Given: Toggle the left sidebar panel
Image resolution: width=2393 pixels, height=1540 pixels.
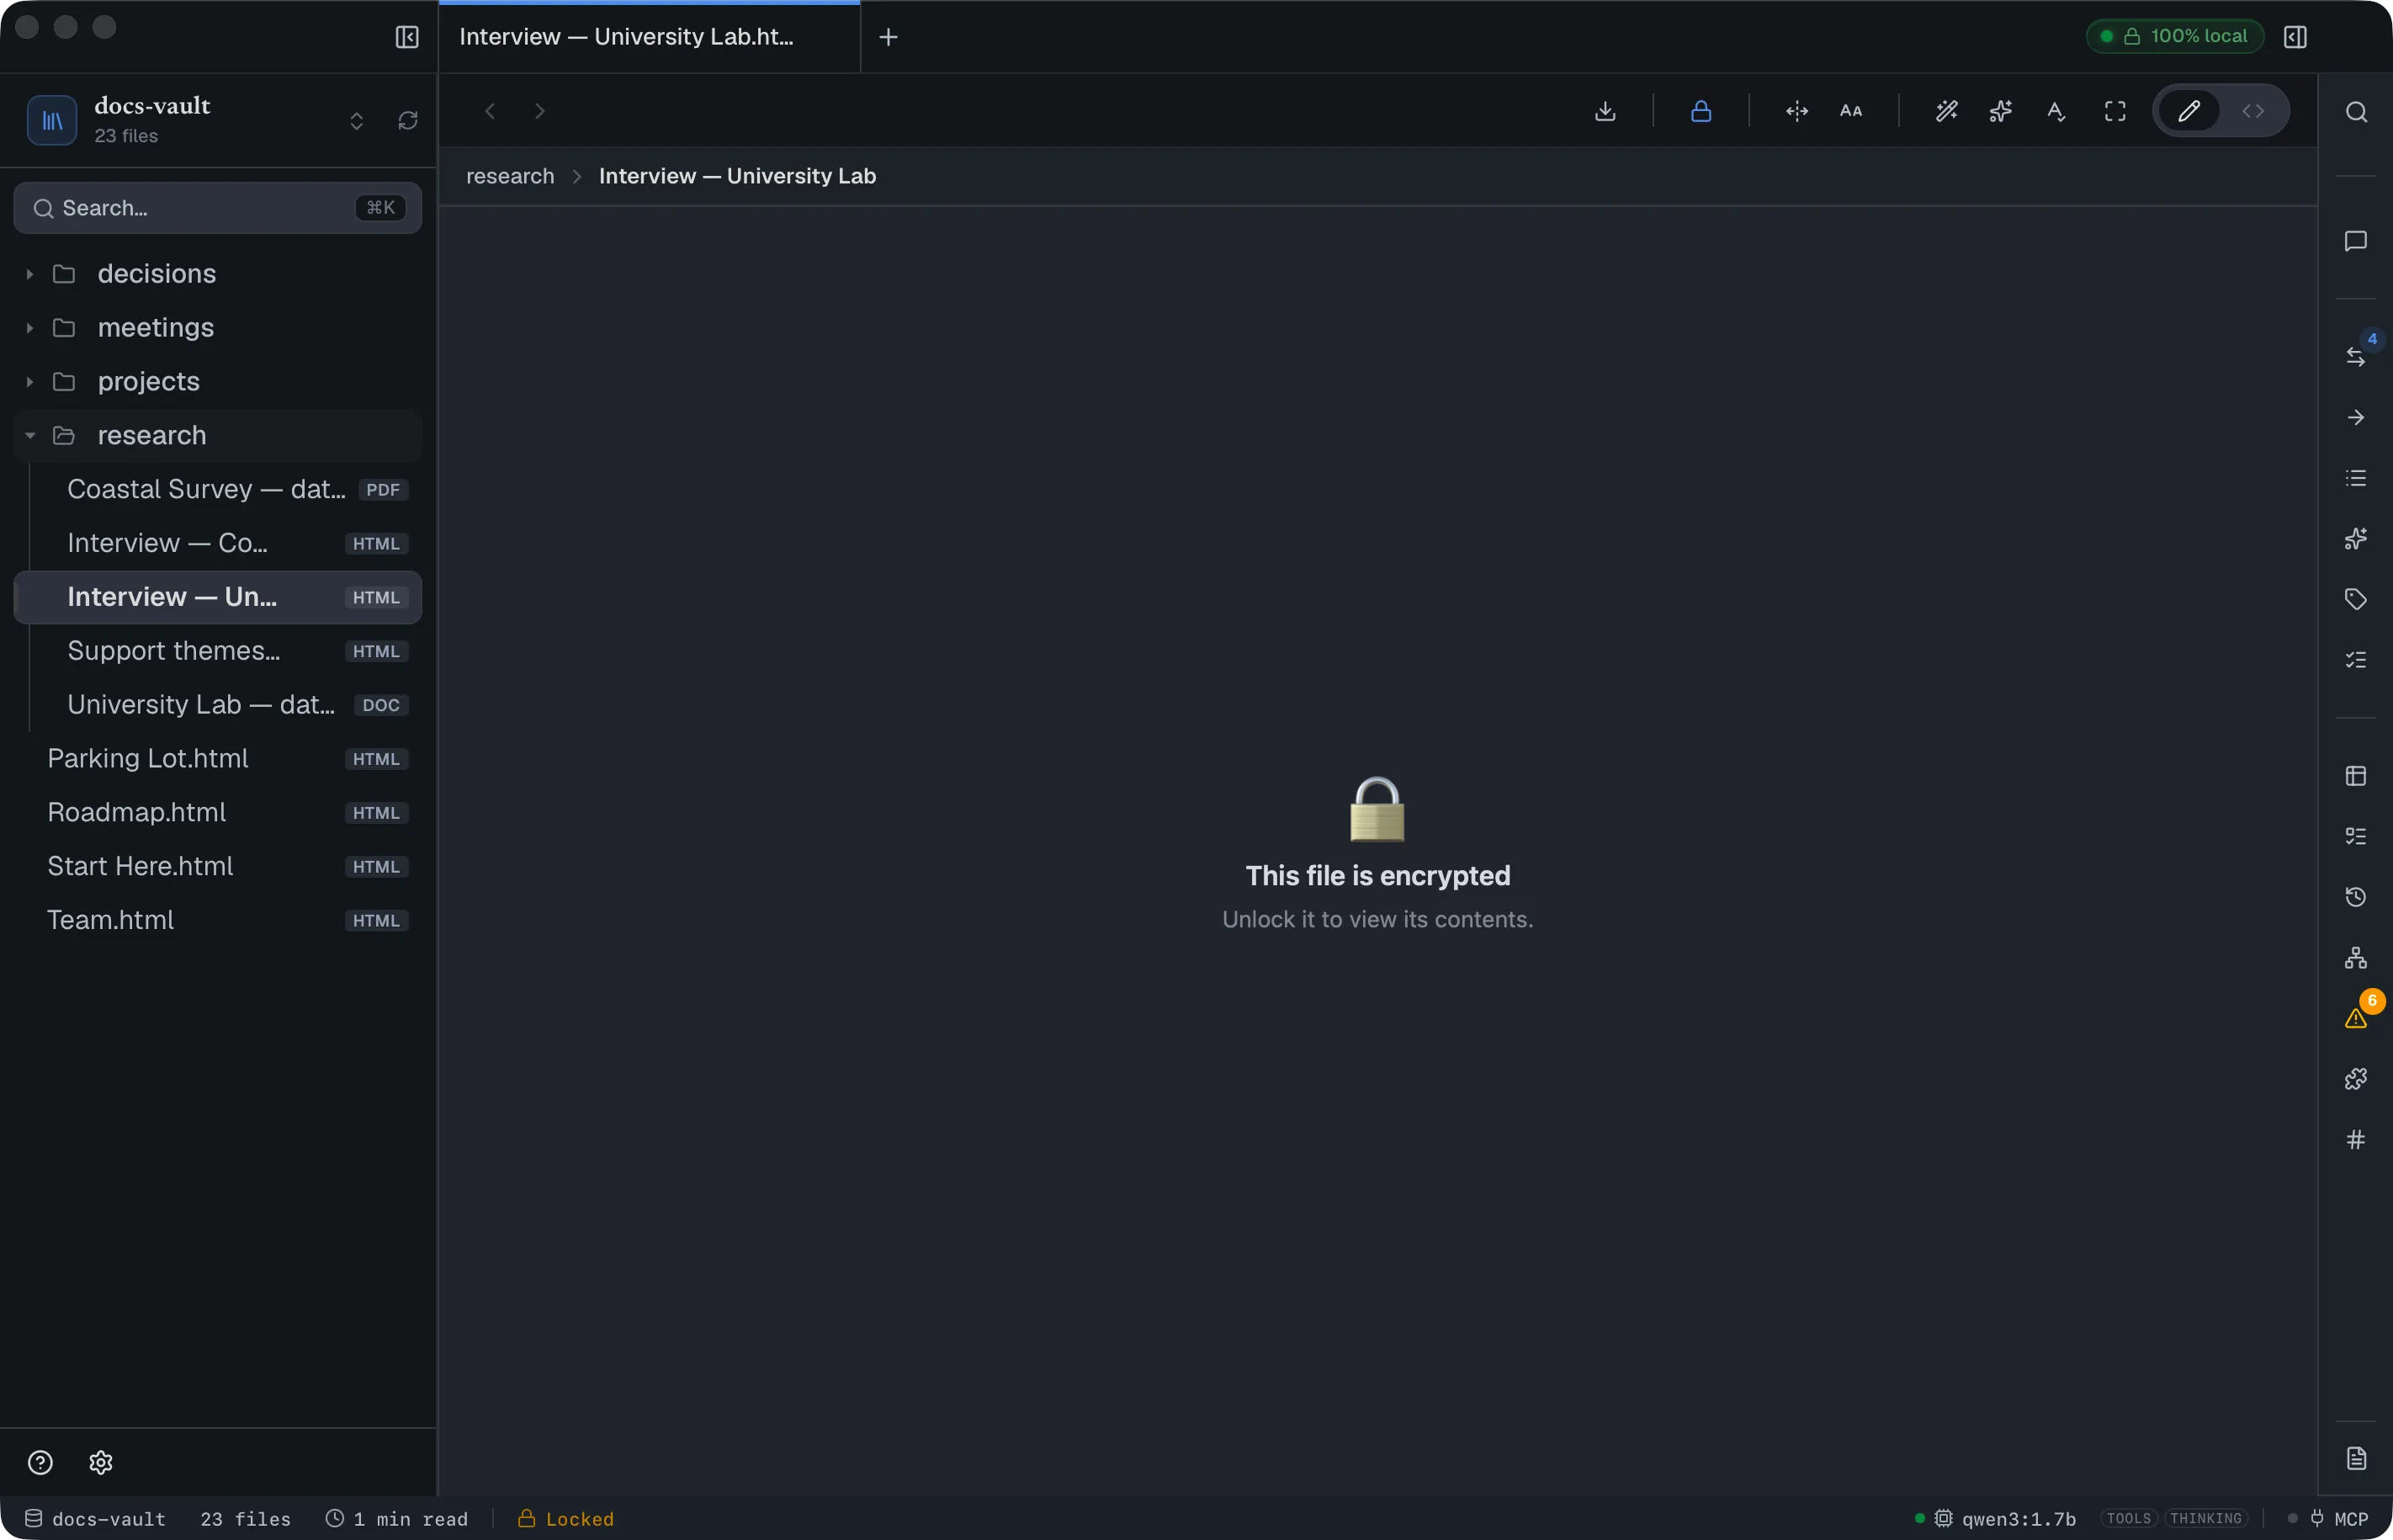Looking at the screenshot, I should pos(407,37).
